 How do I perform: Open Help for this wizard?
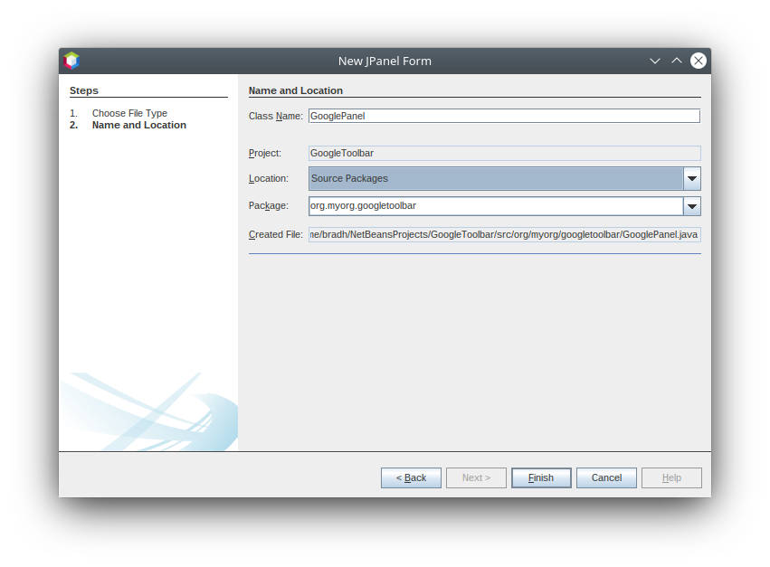pos(671,477)
